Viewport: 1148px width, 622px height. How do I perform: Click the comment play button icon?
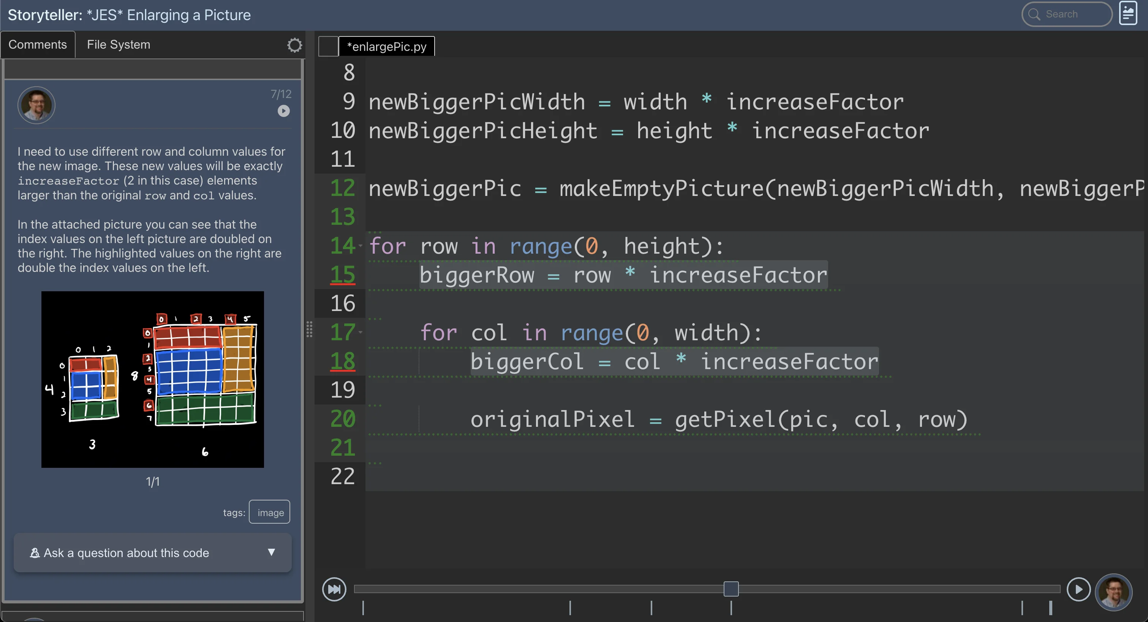pos(283,111)
